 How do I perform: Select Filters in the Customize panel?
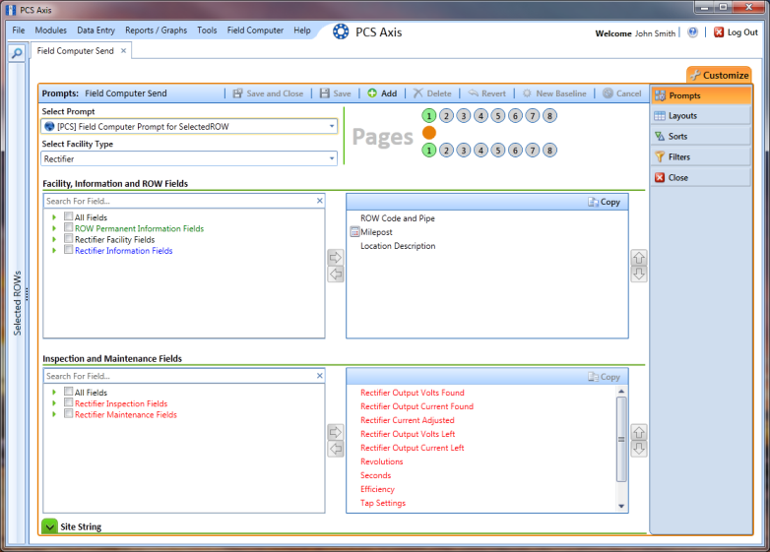(x=701, y=157)
